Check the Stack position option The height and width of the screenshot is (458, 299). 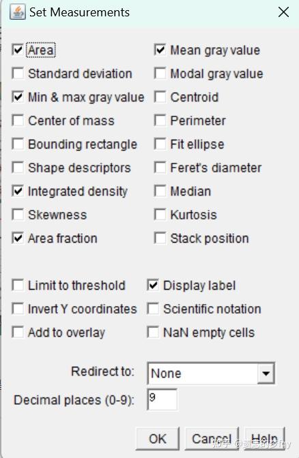(x=160, y=238)
